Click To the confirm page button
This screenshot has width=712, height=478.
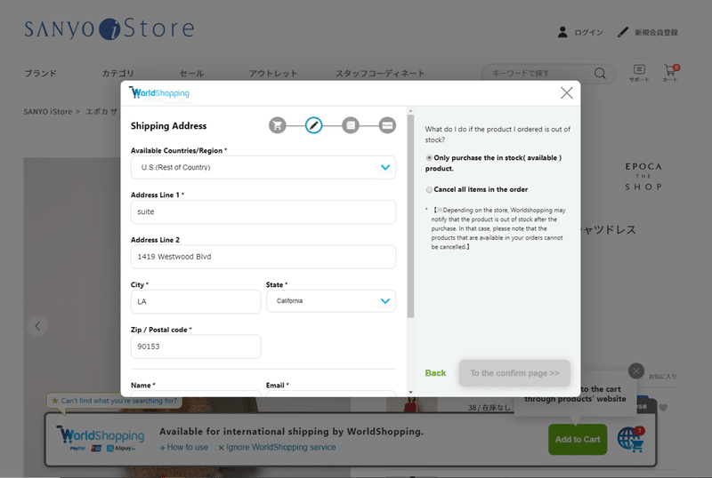tap(514, 373)
